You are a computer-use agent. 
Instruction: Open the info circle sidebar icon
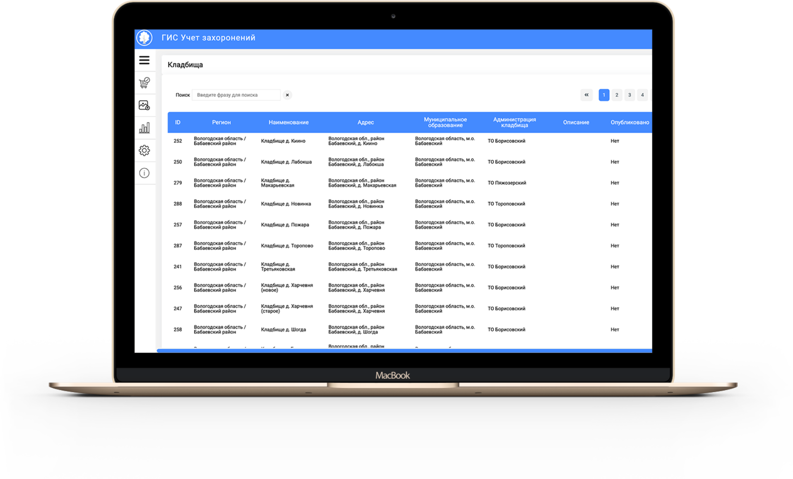click(x=144, y=173)
